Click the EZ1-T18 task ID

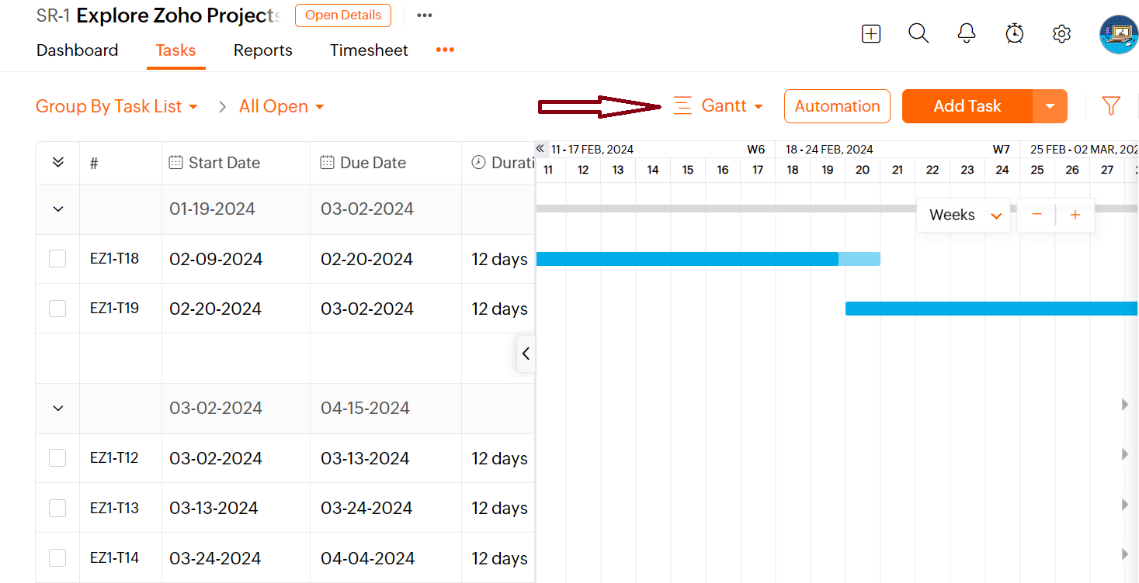115,258
